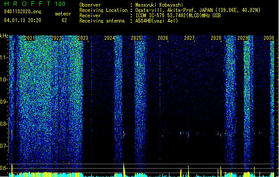Click the bright red meteor echo after 2024
This screenshot has width=279, height=177.
(x=124, y=134)
